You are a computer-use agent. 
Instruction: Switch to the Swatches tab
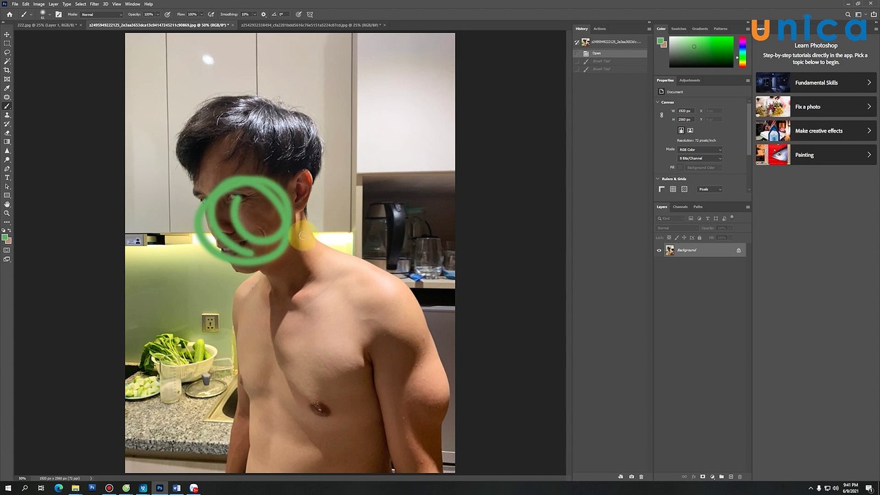coord(679,29)
